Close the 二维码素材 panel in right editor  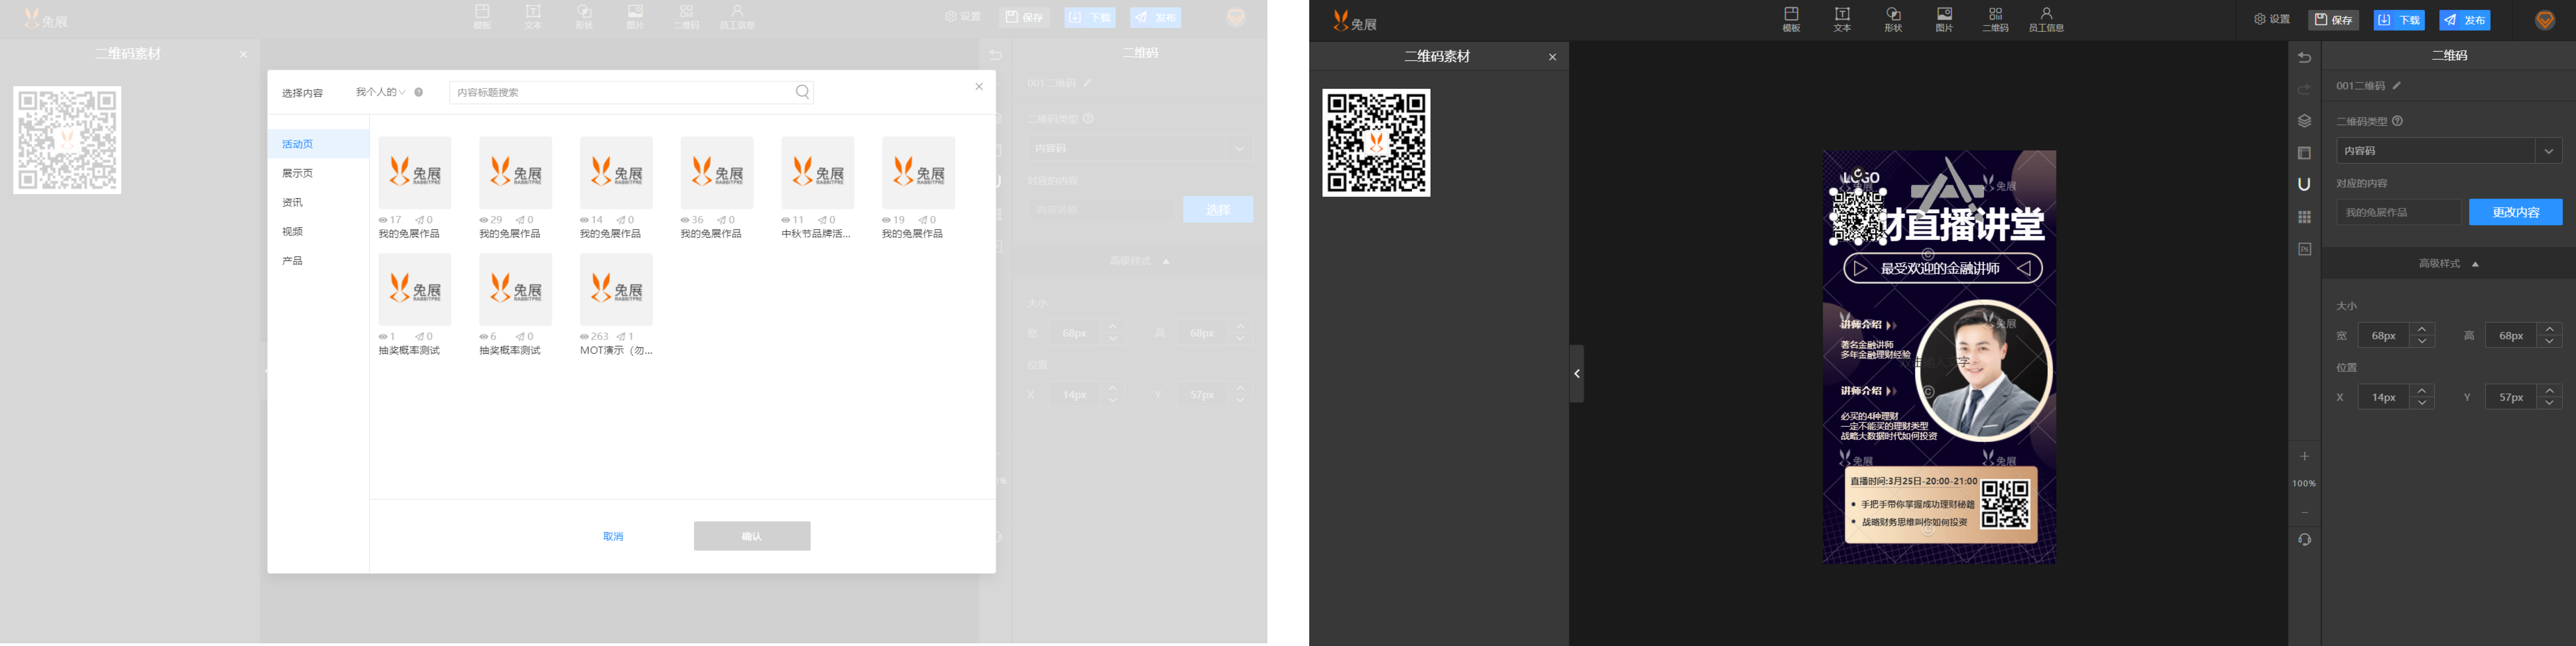coord(1552,57)
